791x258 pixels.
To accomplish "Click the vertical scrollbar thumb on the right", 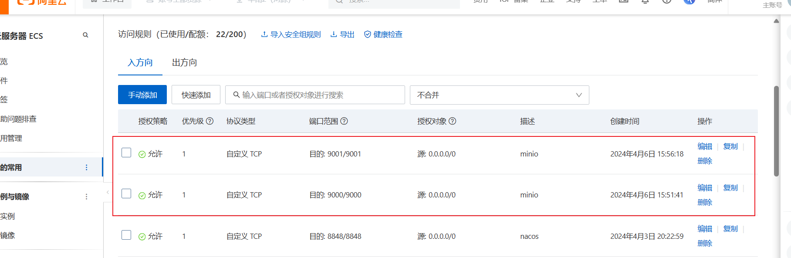I will [x=776, y=131].
